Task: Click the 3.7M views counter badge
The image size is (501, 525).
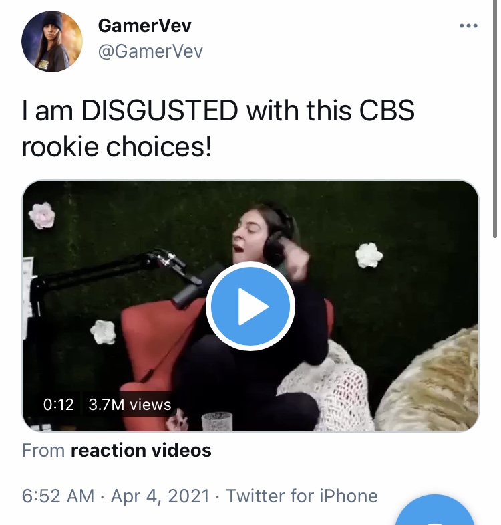Action: [130, 404]
